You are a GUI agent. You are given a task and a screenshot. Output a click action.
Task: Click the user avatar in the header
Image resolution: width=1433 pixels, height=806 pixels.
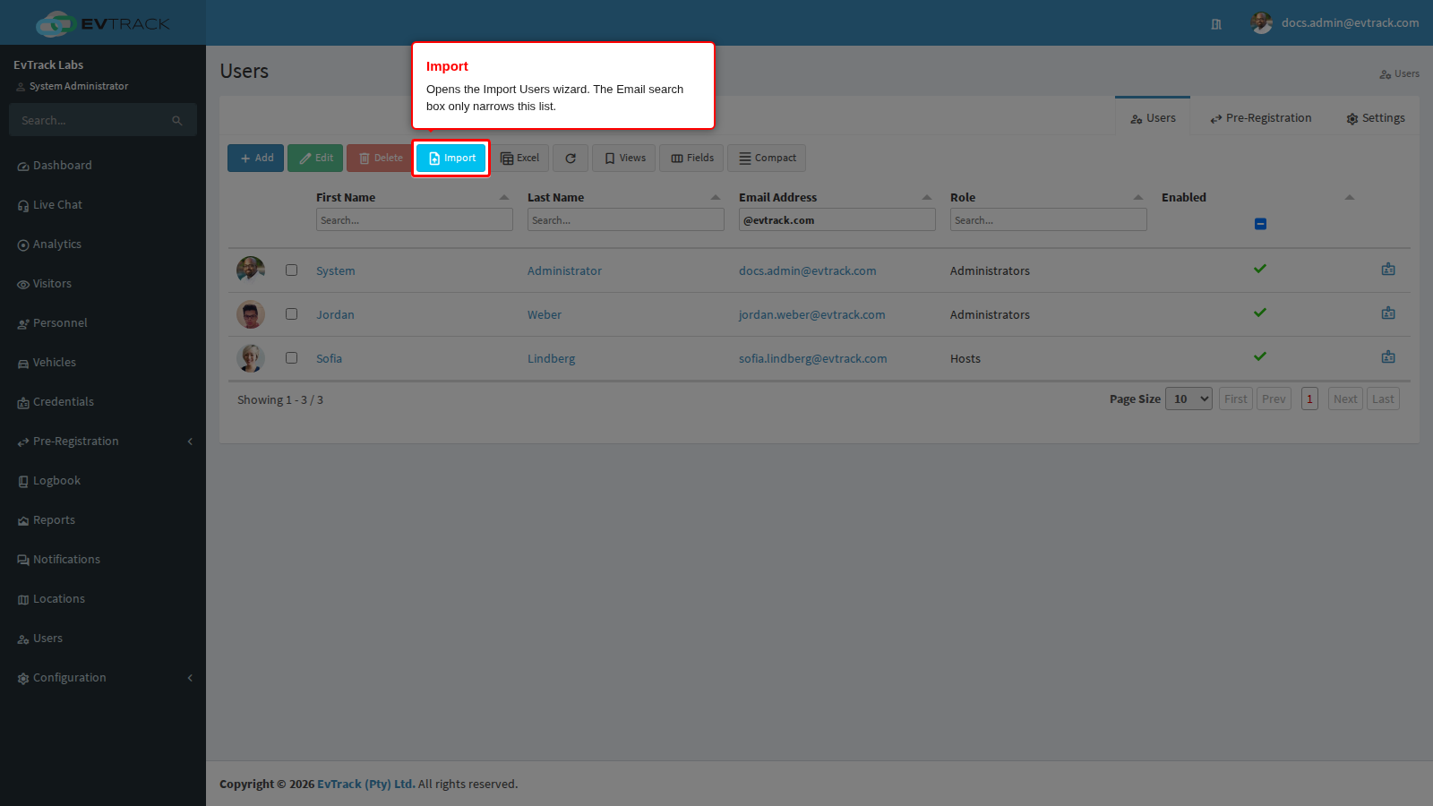pyautogui.click(x=1262, y=23)
